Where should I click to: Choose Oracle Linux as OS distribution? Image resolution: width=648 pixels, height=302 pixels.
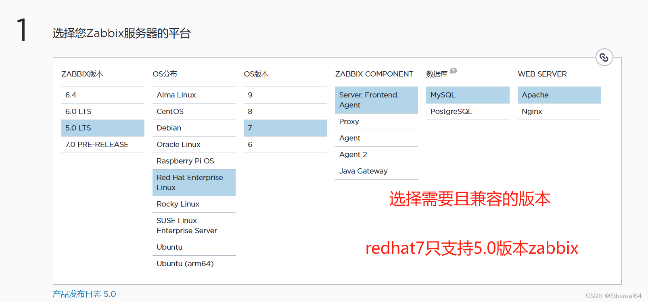(x=194, y=145)
